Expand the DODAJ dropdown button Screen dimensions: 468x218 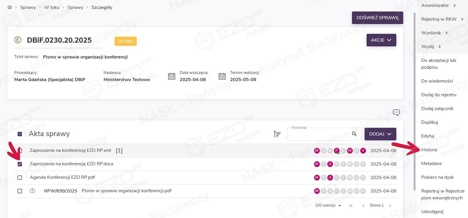(x=380, y=134)
